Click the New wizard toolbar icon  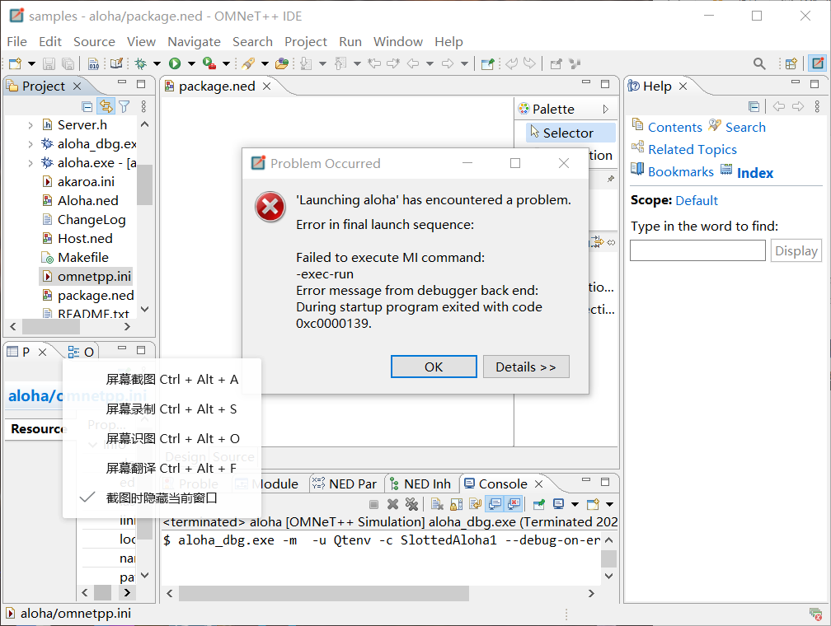(x=16, y=63)
